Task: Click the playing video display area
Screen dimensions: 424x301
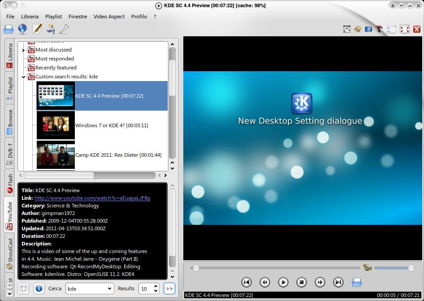Action: [x=303, y=148]
